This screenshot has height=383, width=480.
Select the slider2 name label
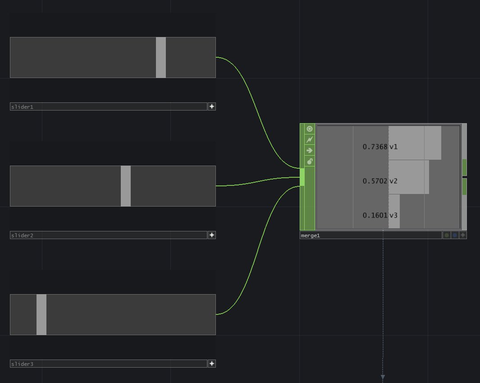[x=108, y=235]
